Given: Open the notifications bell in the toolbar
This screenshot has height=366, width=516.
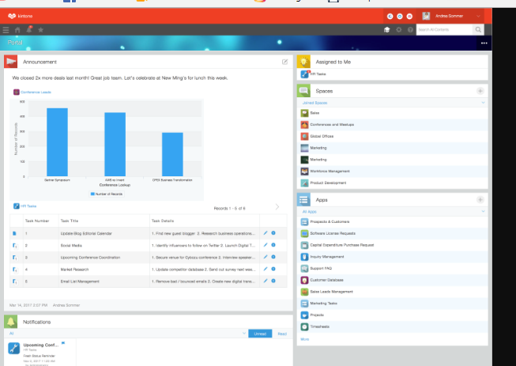Looking at the screenshot, I should click(29, 29).
